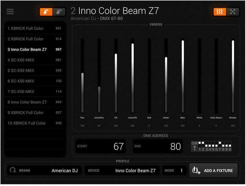
Task: Click the microPan value 92
Action: point(99,126)
